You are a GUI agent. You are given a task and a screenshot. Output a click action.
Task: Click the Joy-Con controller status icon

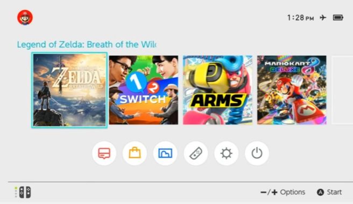pyautogui.click(x=23, y=192)
